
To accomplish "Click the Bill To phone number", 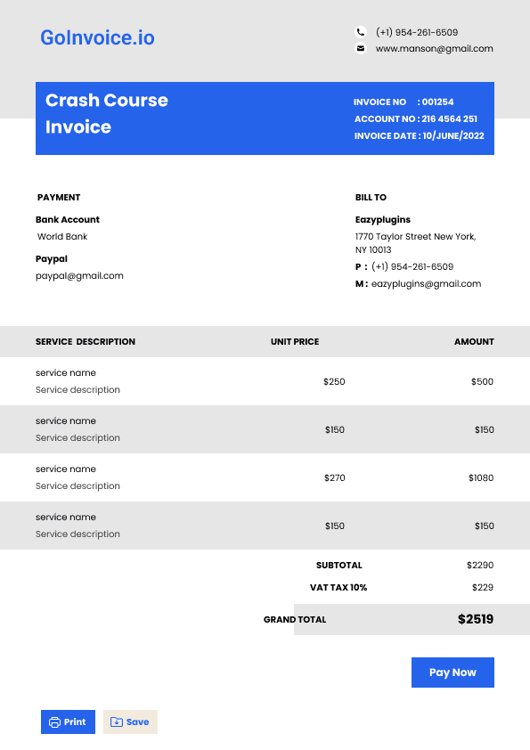I will pos(412,267).
